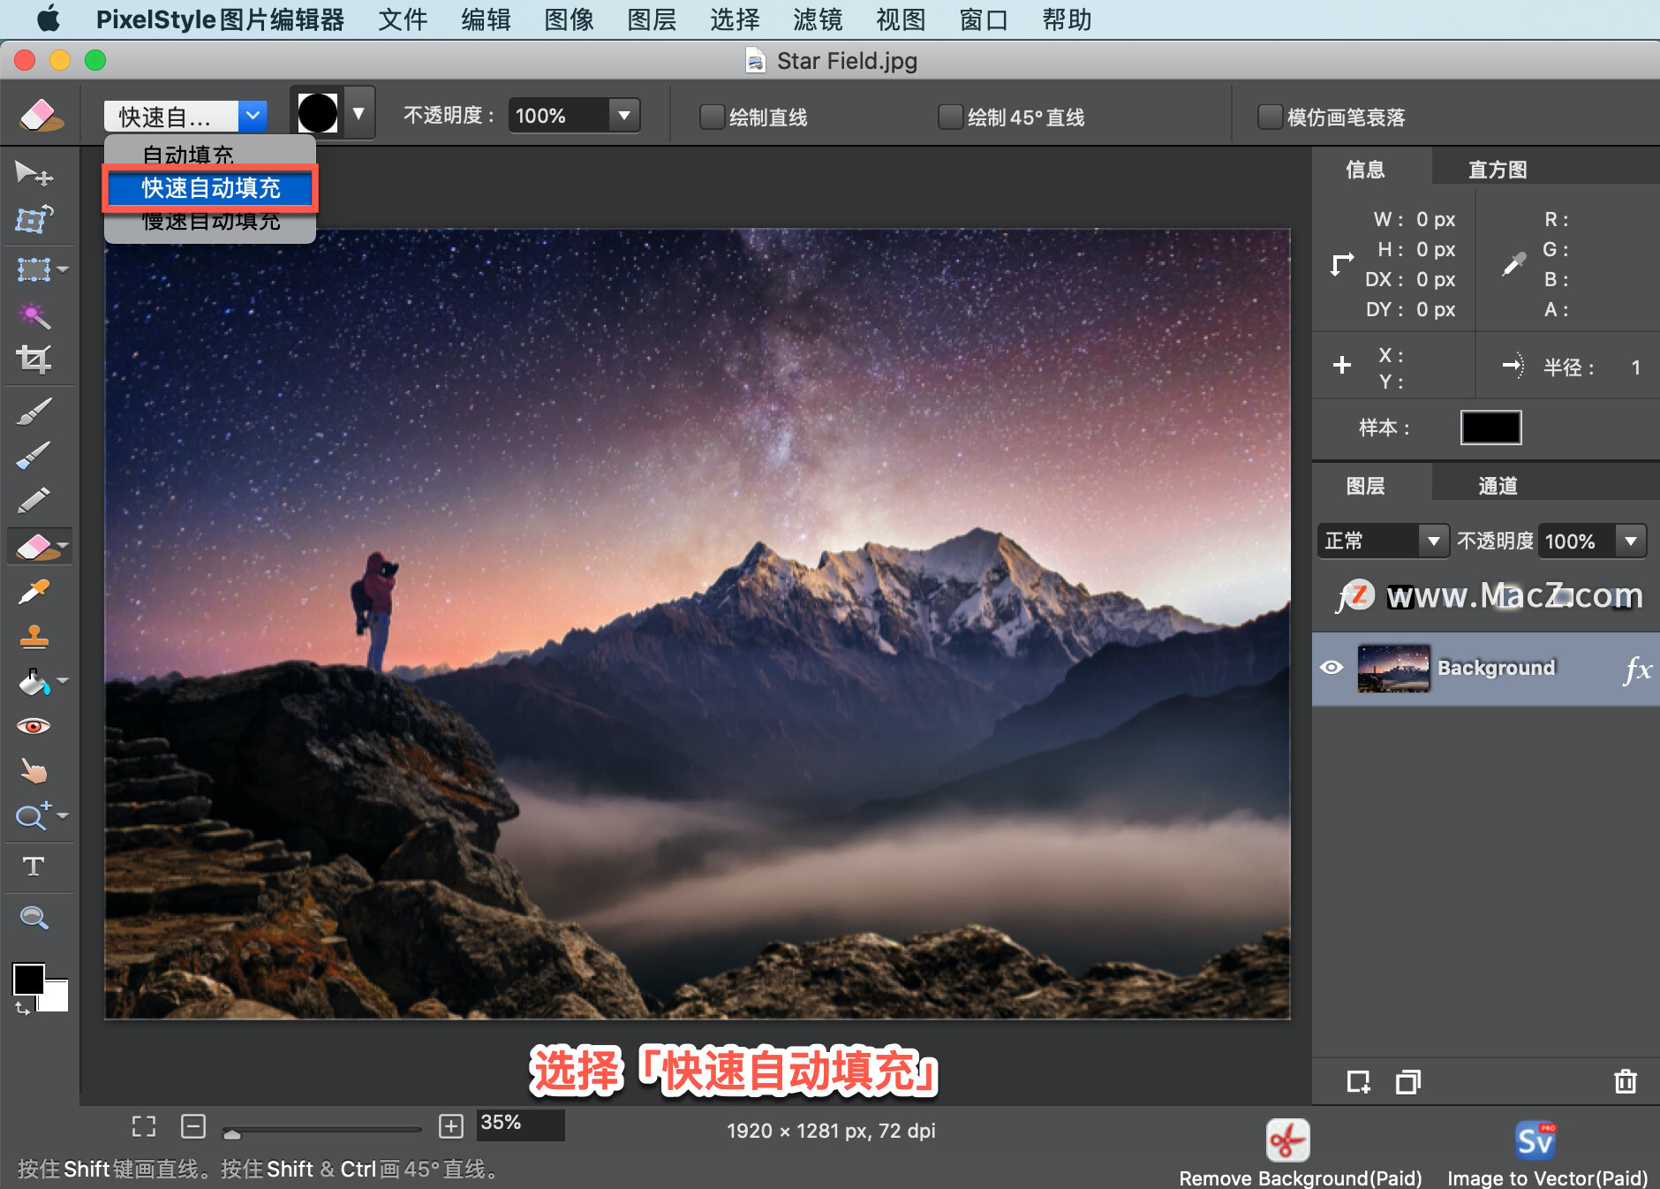Click the current eraser tool icon in options bar

coord(40,115)
